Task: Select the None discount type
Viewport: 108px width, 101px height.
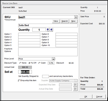Action: [x=20, y=63]
